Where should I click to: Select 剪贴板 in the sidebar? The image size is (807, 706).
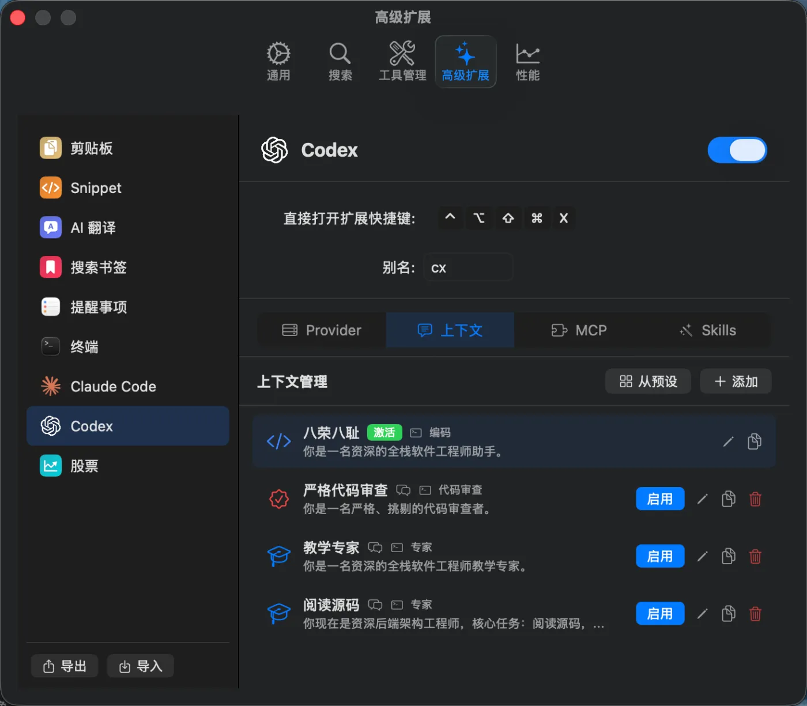click(128, 148)
